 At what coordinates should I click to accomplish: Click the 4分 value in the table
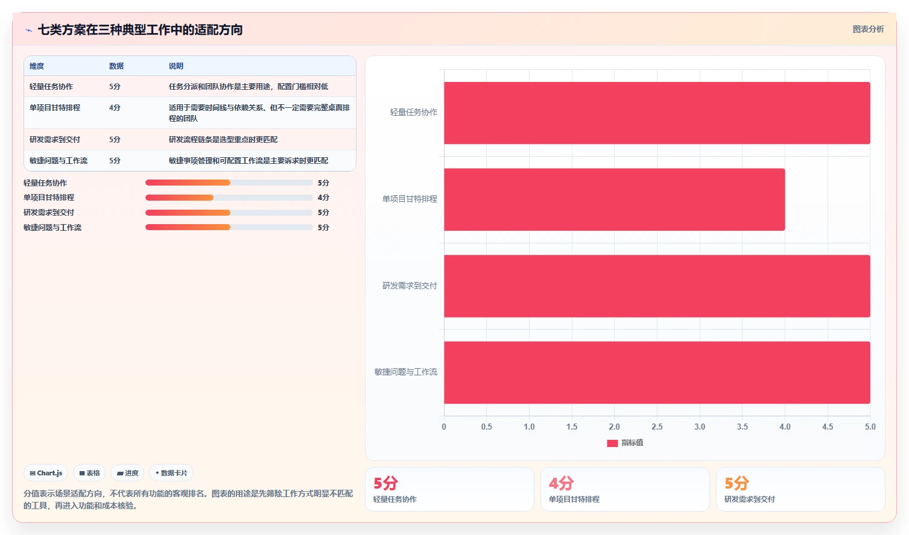pos(115,108)
